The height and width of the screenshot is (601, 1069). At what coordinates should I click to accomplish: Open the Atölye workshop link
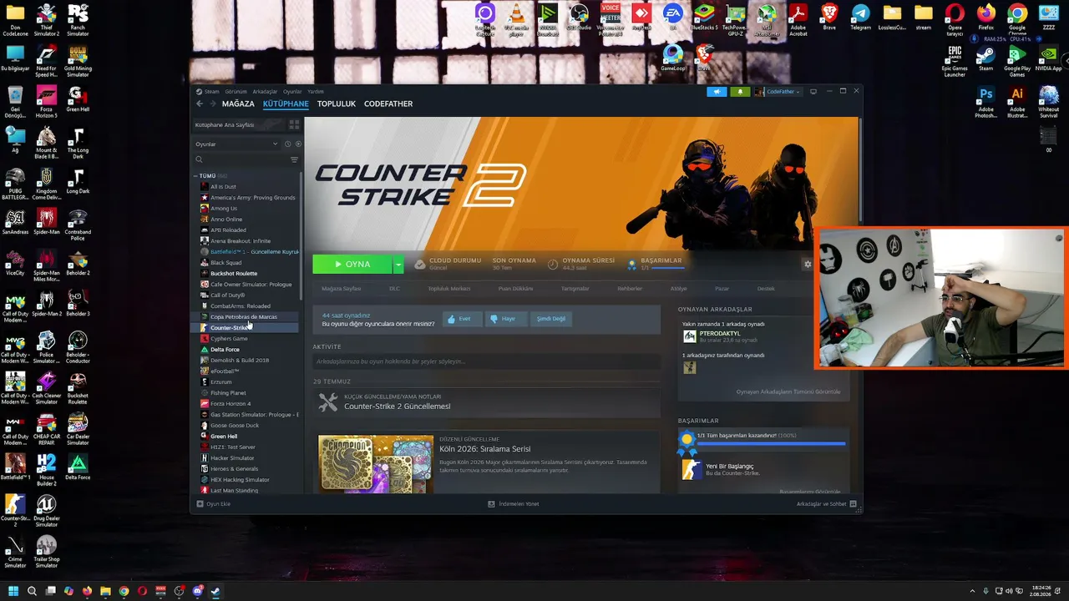(678, 289)
